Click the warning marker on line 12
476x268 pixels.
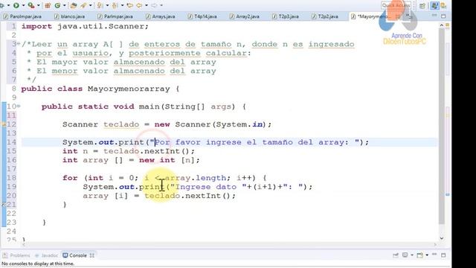(4, 124)
